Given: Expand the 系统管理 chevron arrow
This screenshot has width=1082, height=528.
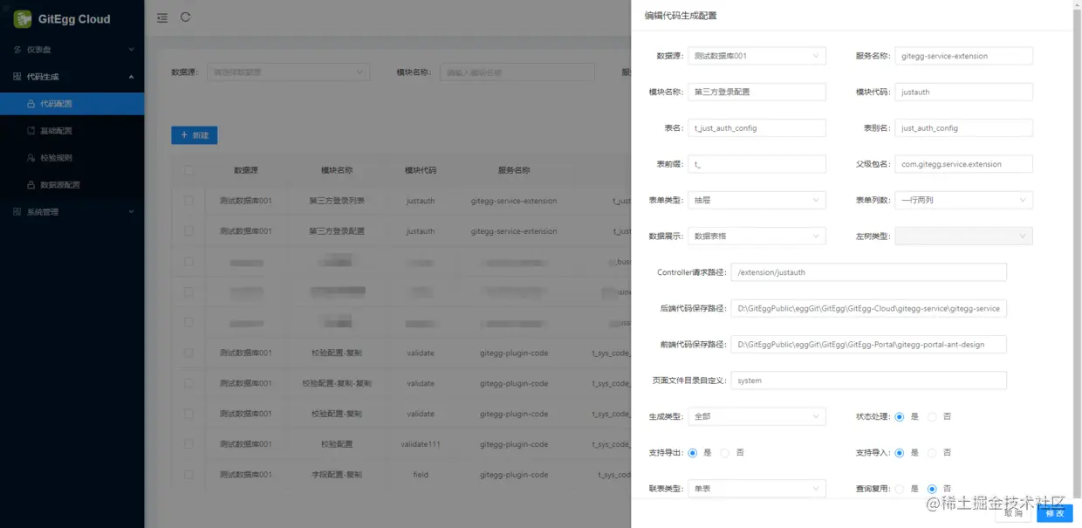Looking at the screenshot, I should (131, 212).
